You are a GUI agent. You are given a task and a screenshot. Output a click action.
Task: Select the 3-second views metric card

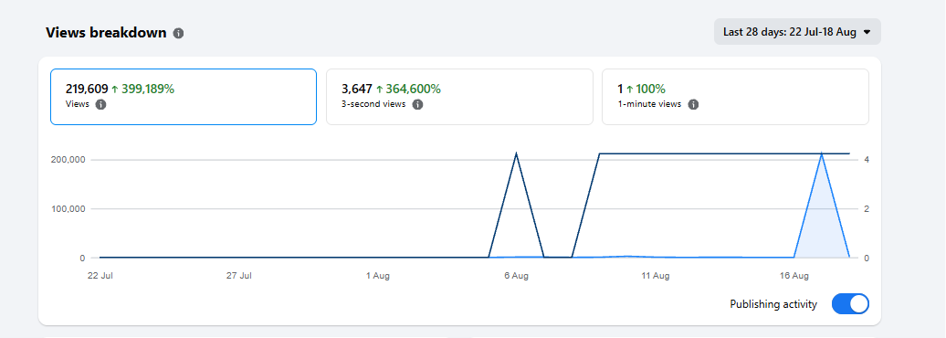(x=459, y=97)
